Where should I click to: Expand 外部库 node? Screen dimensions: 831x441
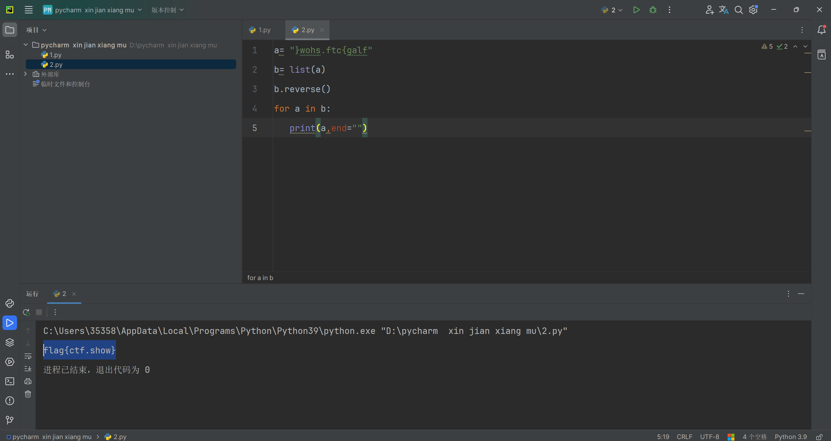(x=26, y=74)
